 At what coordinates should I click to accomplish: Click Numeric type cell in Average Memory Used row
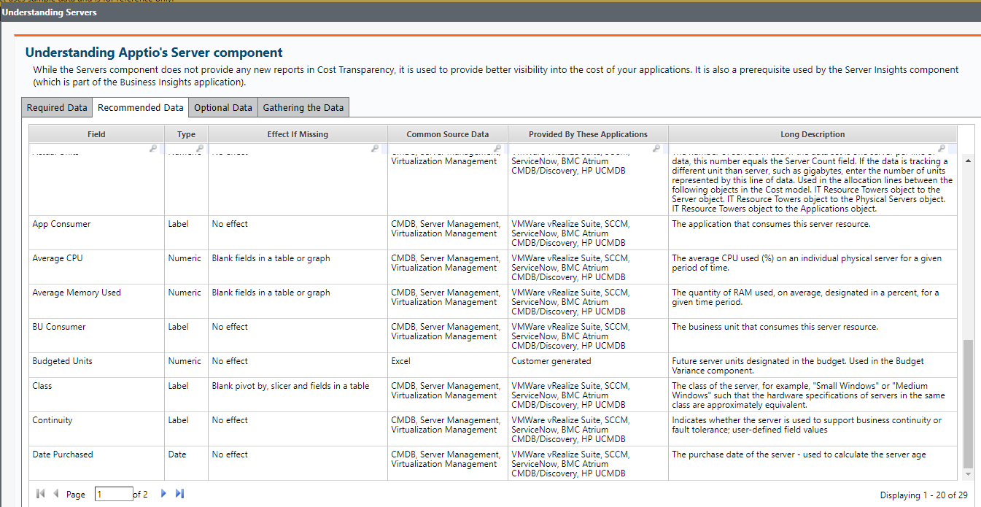[187, 301]
